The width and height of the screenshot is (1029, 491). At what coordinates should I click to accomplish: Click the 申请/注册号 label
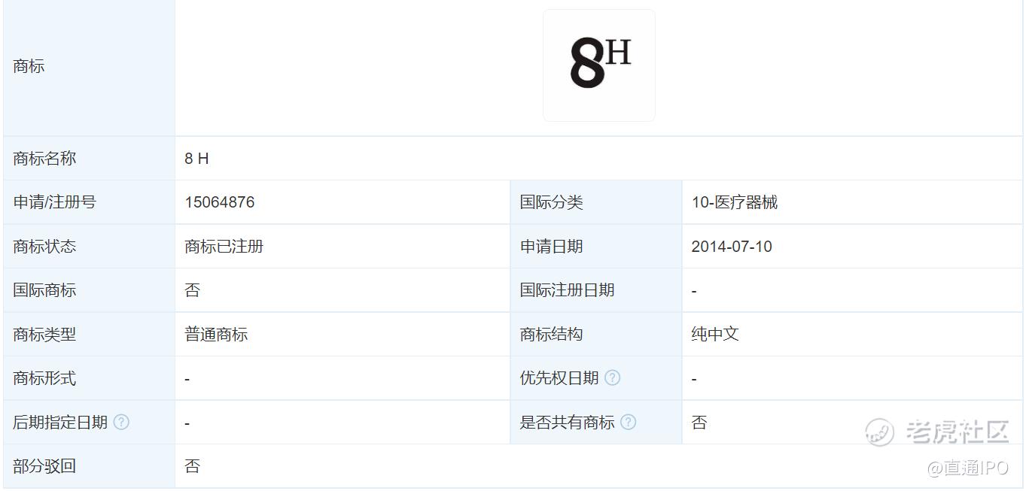click(x=54, y=202)
